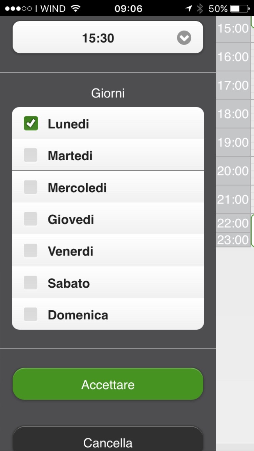Tap the location arrow status icon
Viewport: 254px width, 451px height.
pos(189,8)
